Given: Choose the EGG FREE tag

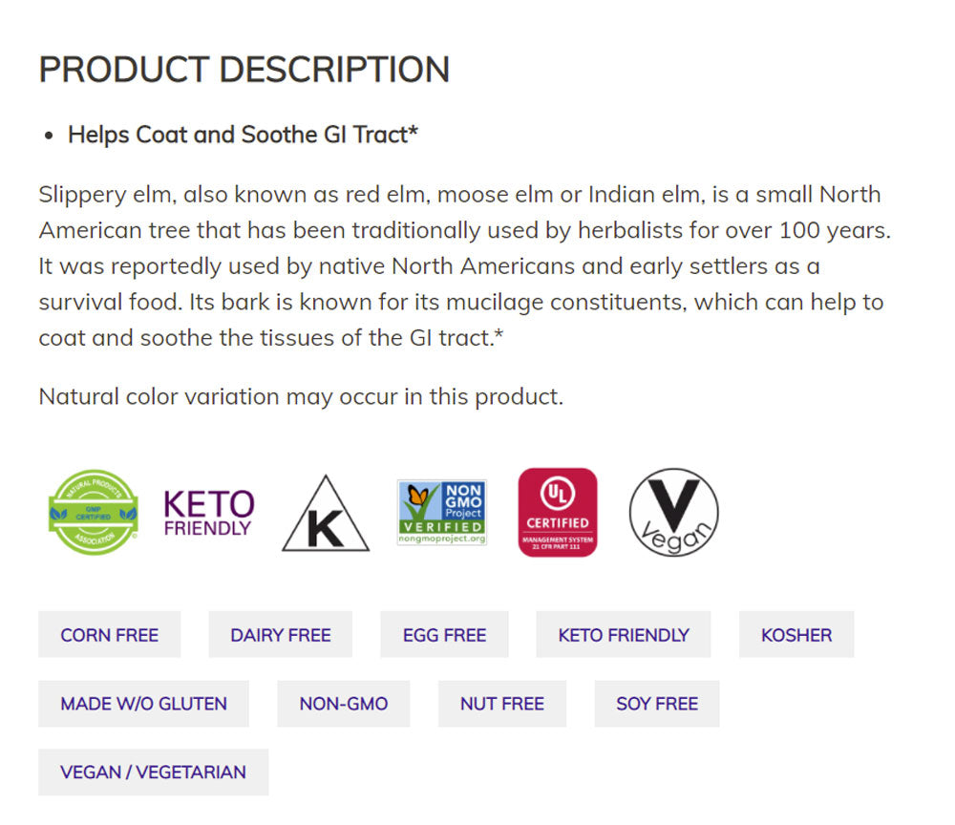Looking at the screenshot, I should tap(444, 635).
